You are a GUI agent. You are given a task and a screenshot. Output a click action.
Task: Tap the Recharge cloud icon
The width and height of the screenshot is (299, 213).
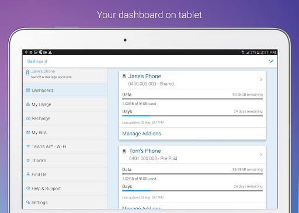point(28,118)
